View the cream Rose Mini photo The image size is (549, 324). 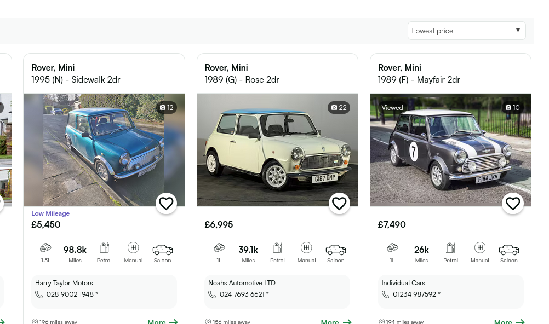pos(277,150)
